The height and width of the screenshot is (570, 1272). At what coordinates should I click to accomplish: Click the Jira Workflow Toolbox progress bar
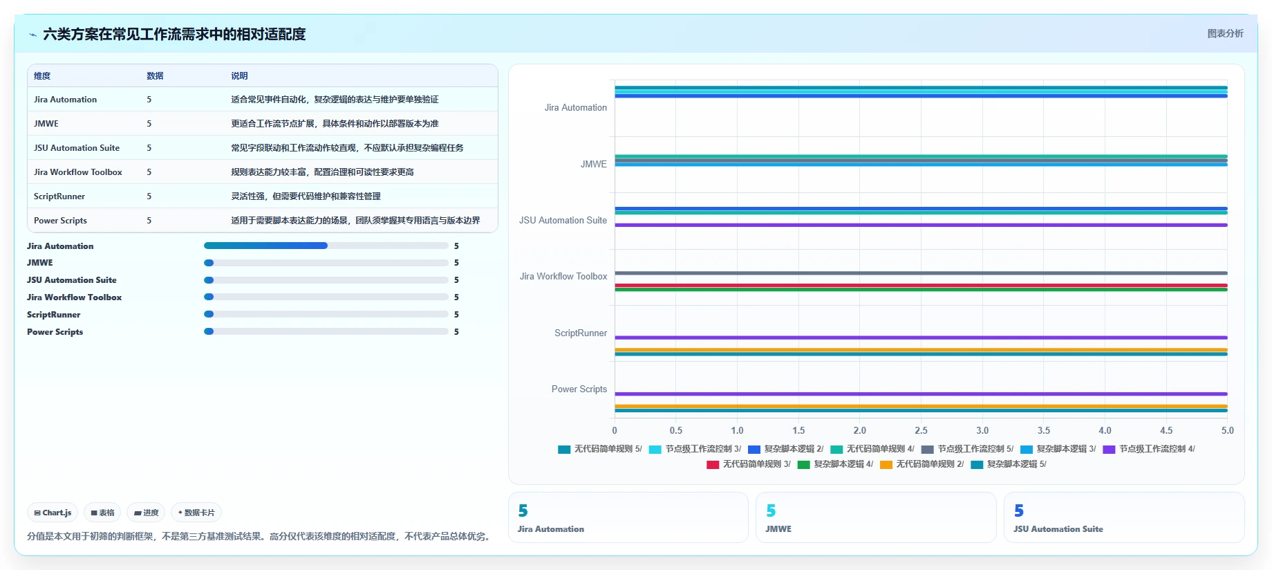pyautogui.click(x=326, y=297)
